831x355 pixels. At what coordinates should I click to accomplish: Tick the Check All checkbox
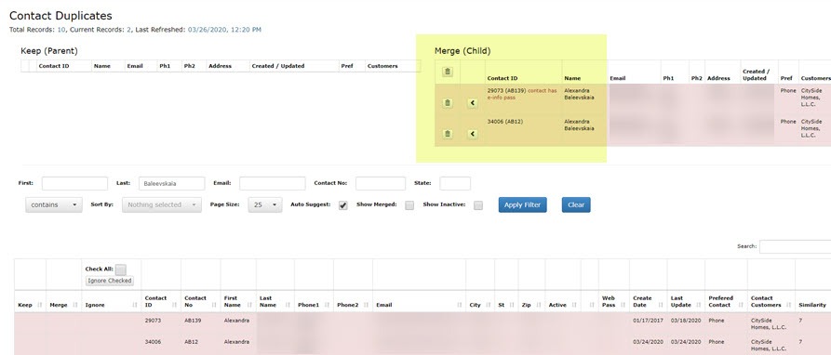point(121,270)
